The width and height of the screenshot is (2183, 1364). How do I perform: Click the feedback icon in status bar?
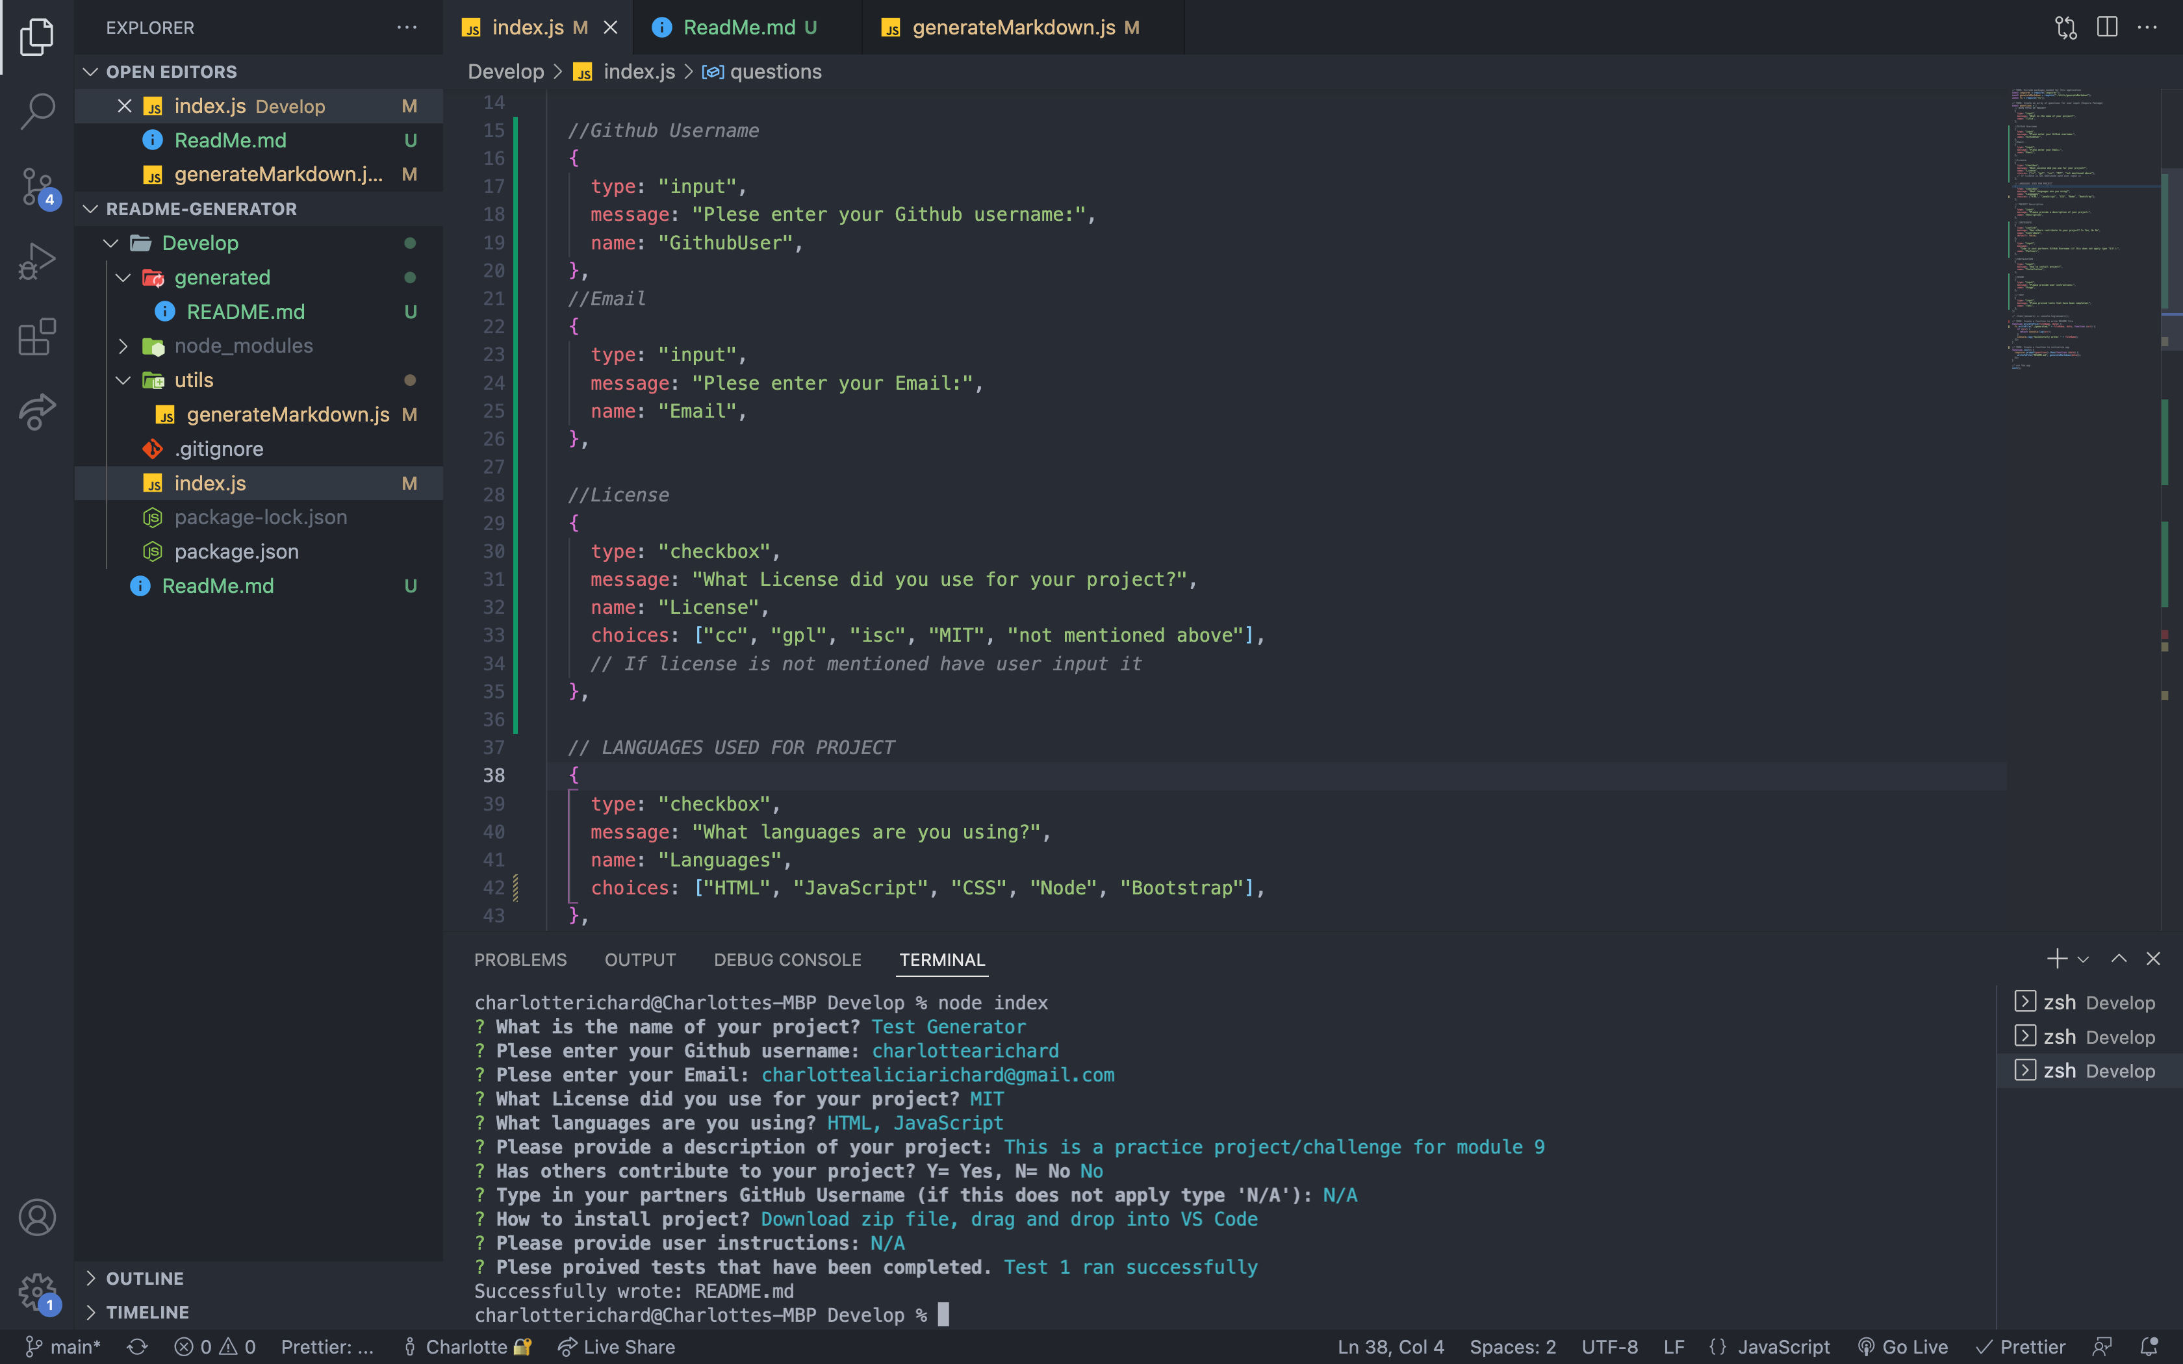pyautogui.click(x=2102, y=1347)
